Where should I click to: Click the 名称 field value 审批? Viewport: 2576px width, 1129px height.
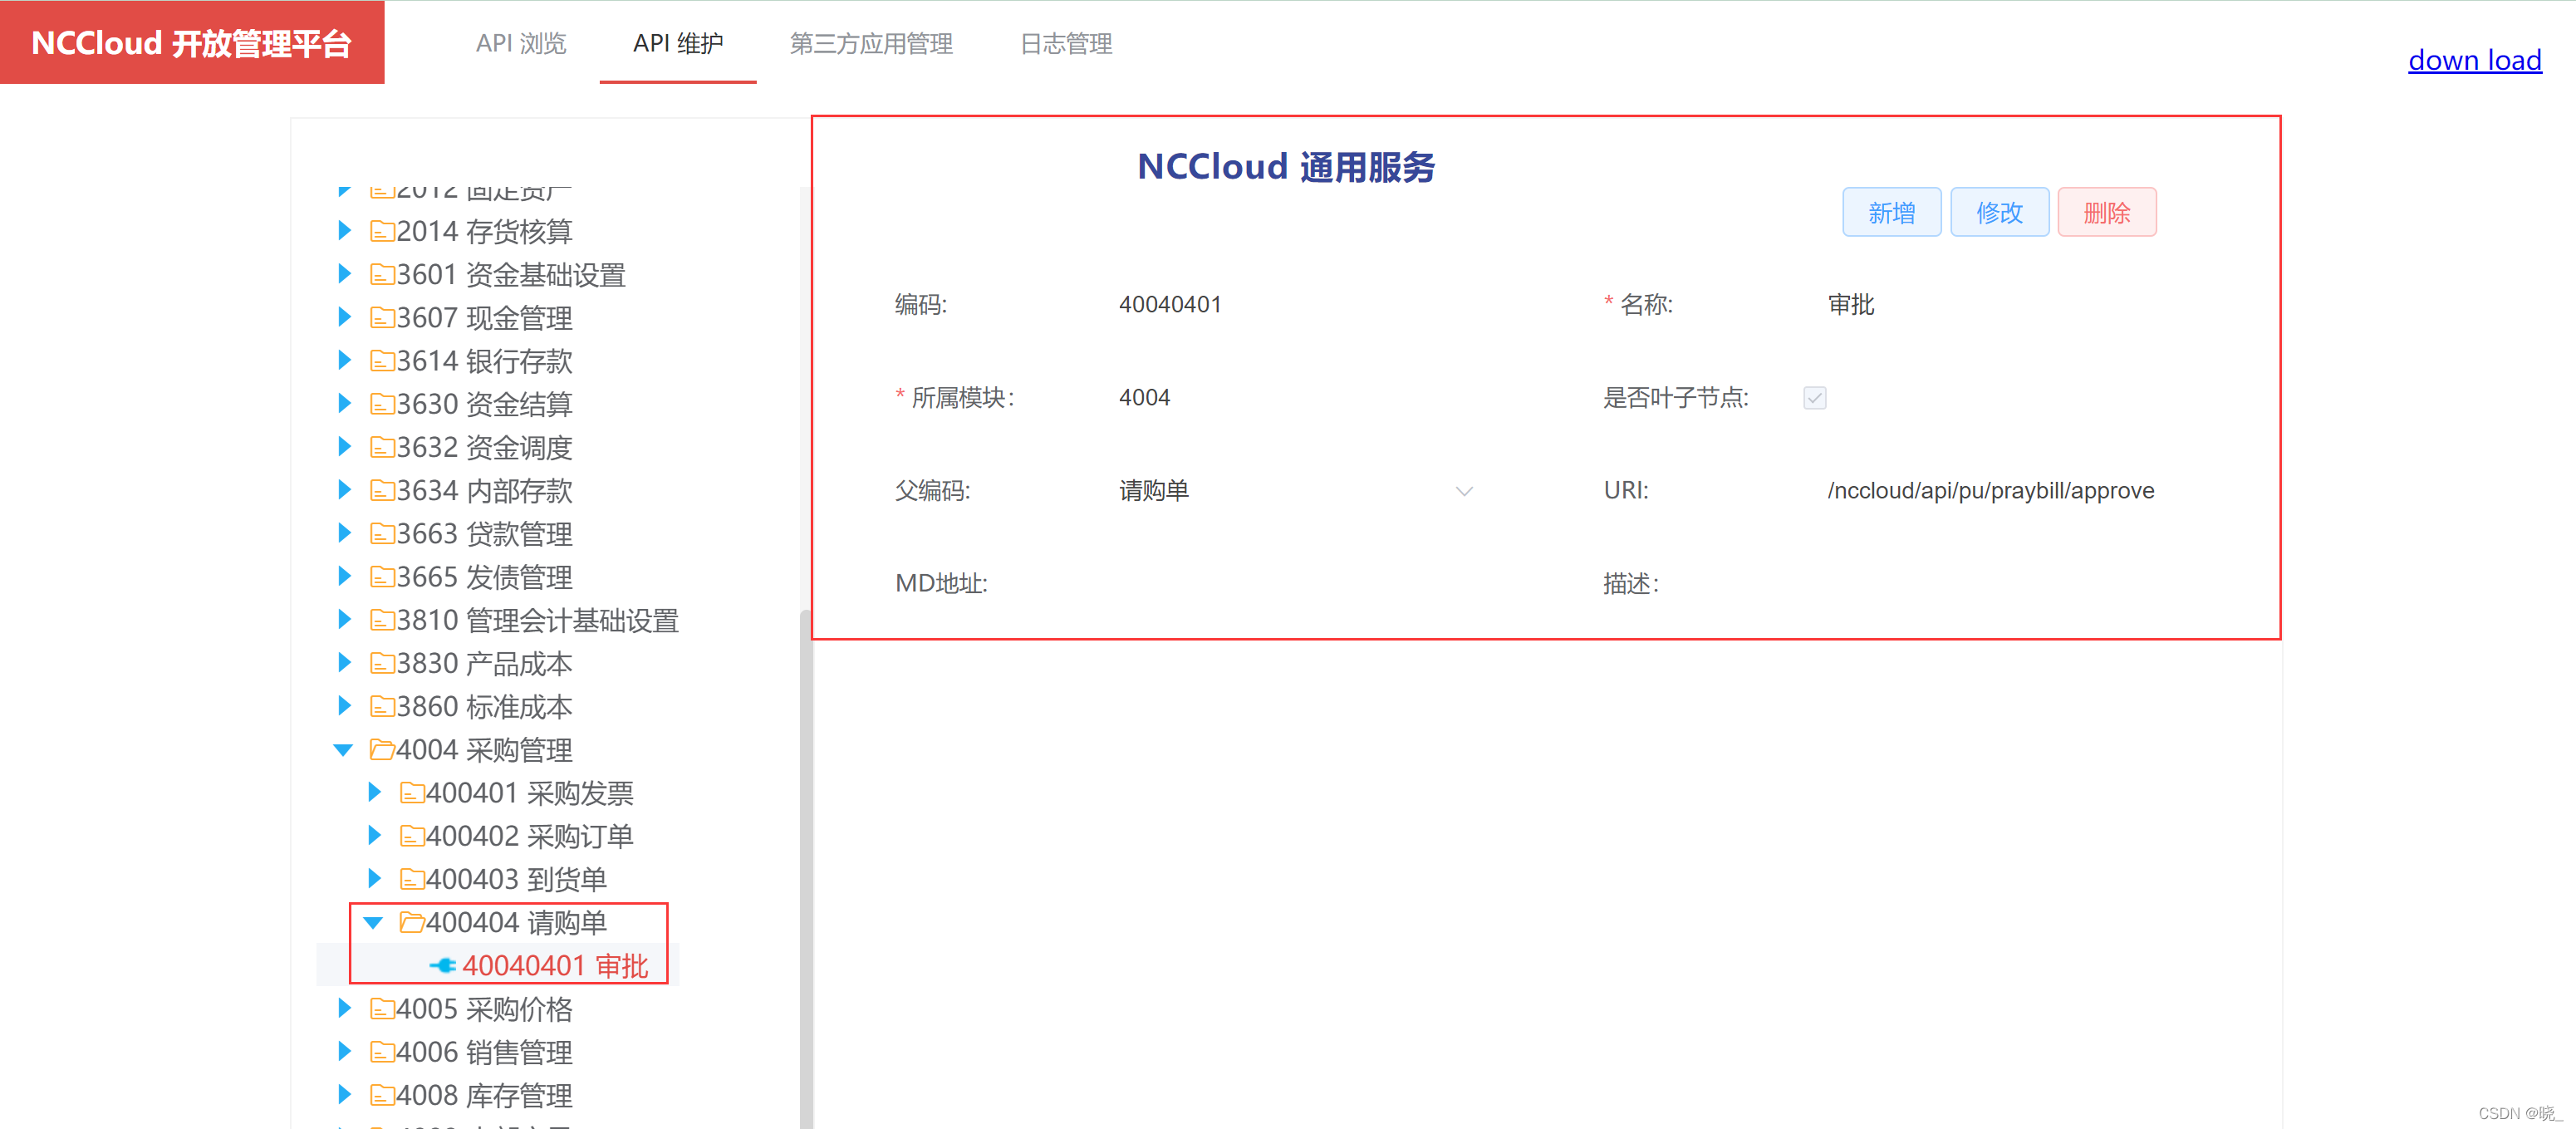[x=1851, y=305]
